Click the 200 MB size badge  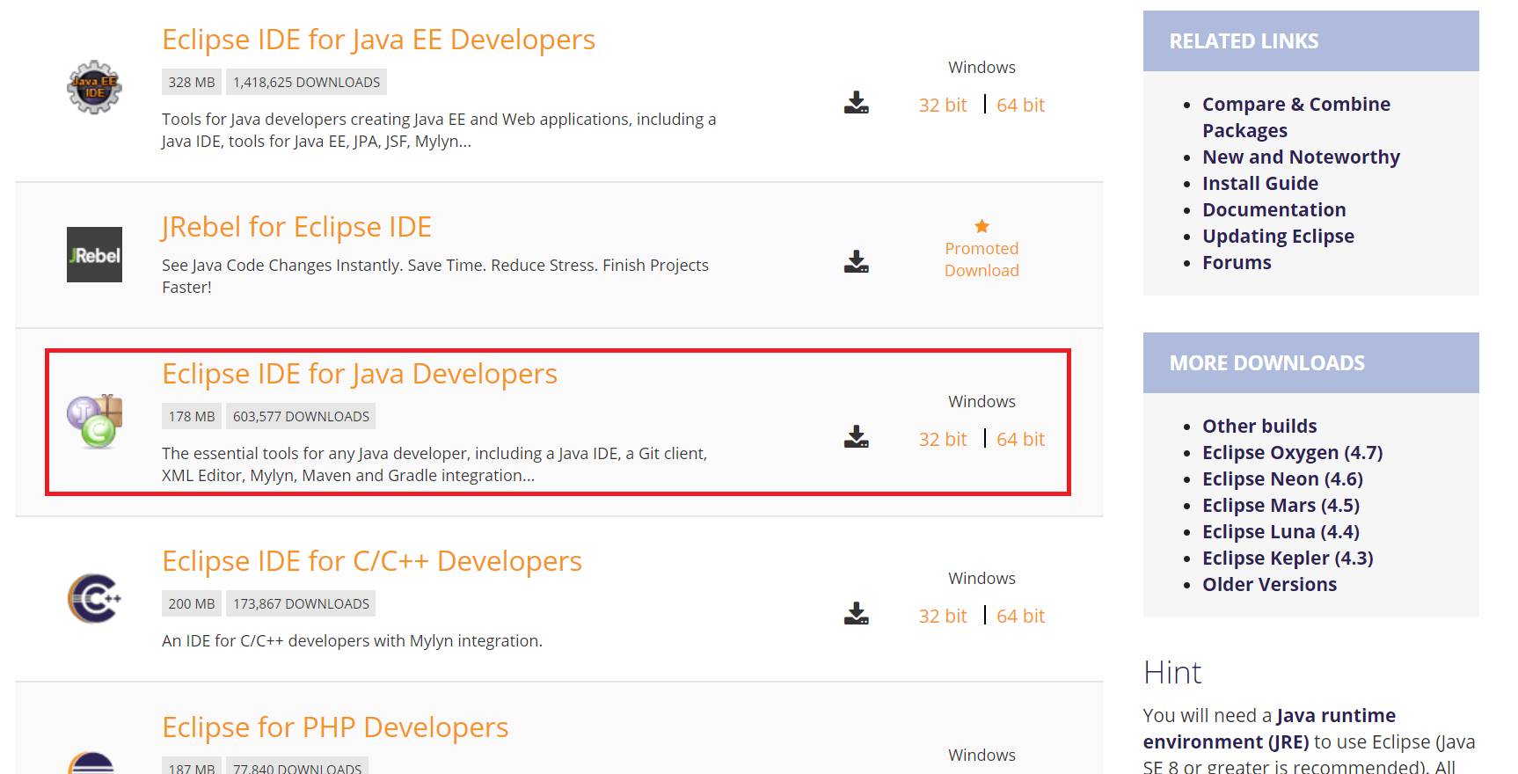pyautogui.click(x=192, y=603)
